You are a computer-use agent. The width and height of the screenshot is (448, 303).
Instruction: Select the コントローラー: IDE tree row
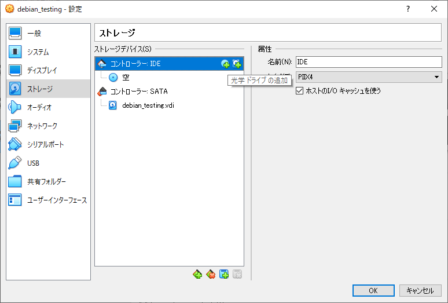[x=169, y=64]
